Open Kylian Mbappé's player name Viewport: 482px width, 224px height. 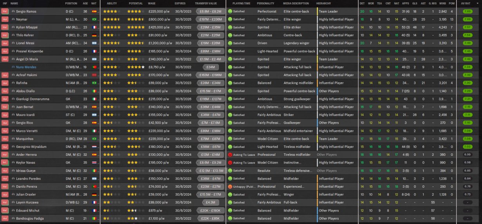pos(28,27)
